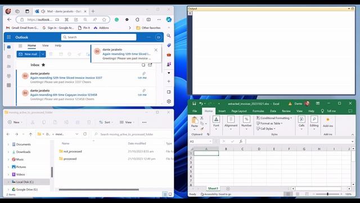Open the Font group dropdown in Excel

[x=216, y=123]
